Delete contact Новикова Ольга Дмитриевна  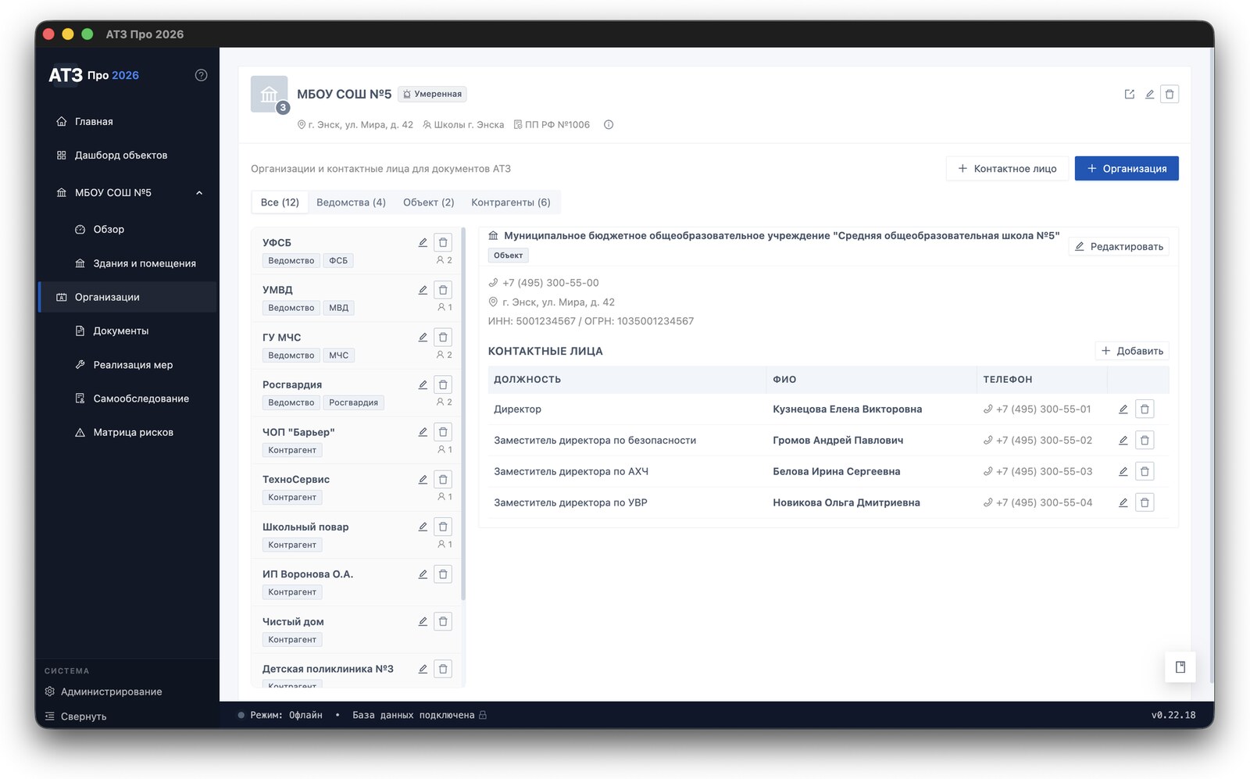pyautogui.click(x=1145, y=502)
